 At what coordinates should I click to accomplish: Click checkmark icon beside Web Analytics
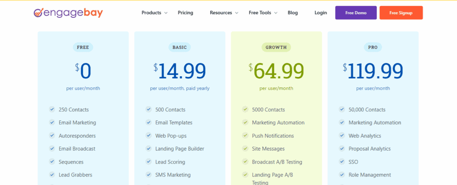click(342, 136)
